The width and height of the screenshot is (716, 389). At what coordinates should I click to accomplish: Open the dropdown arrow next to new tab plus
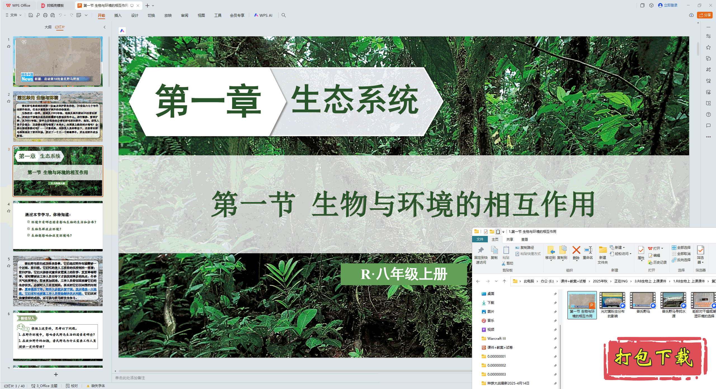(153, 6)
